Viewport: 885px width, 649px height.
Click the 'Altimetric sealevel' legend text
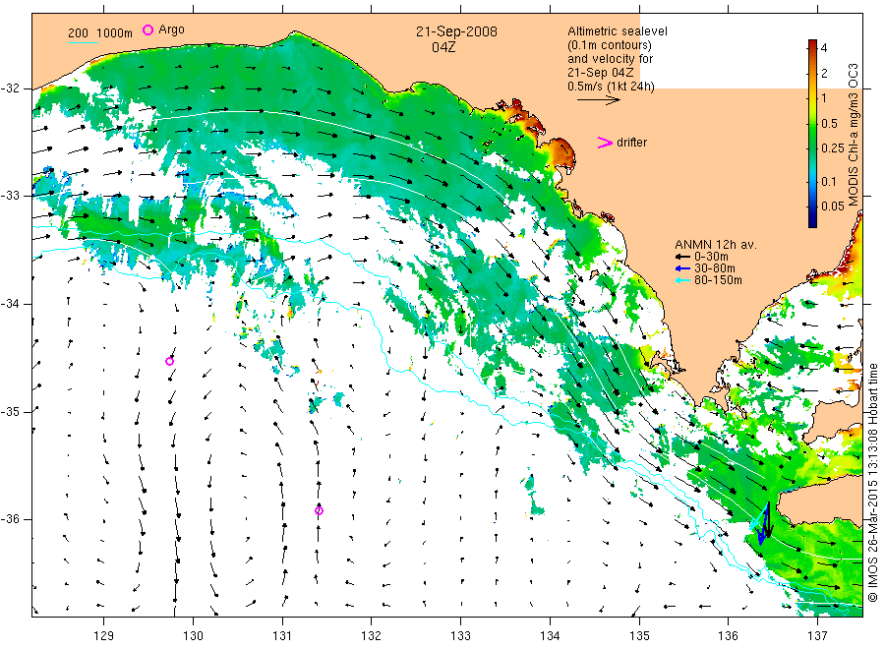tap(617, 31)
